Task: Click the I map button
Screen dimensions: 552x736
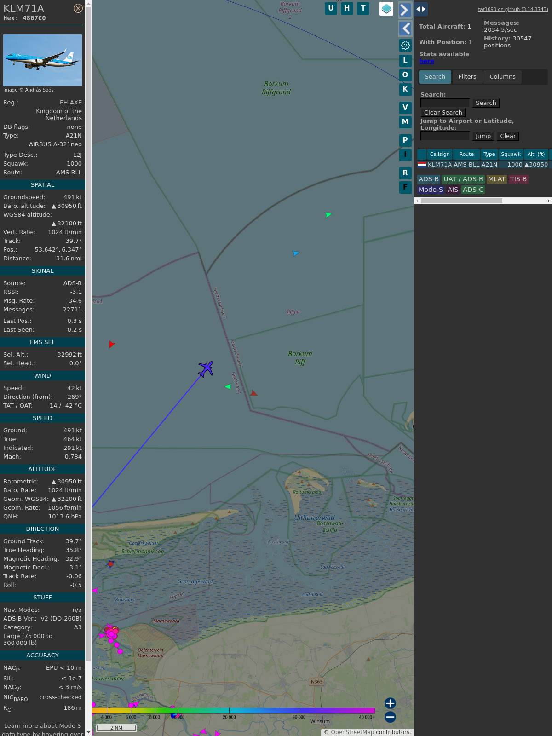Action: tap(405, 155)
